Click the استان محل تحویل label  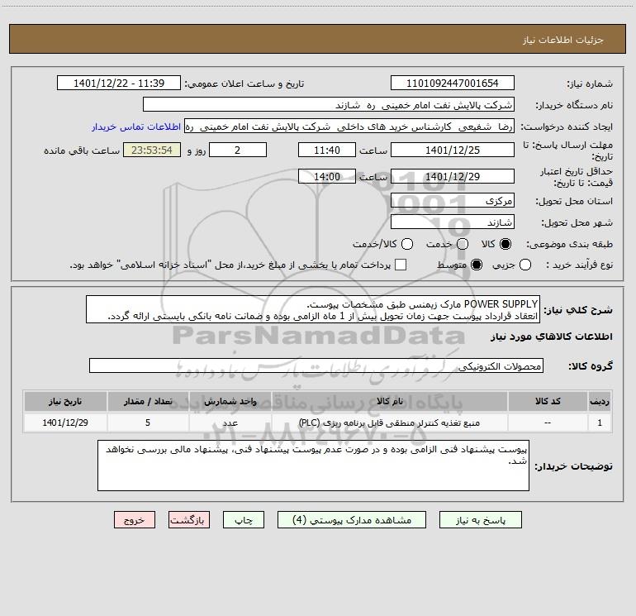click(574, 202)
